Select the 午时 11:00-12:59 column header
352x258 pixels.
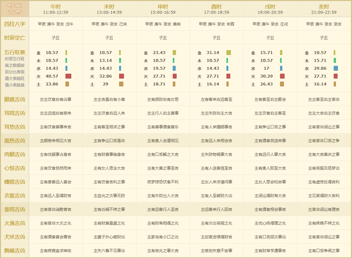point(56,9)
